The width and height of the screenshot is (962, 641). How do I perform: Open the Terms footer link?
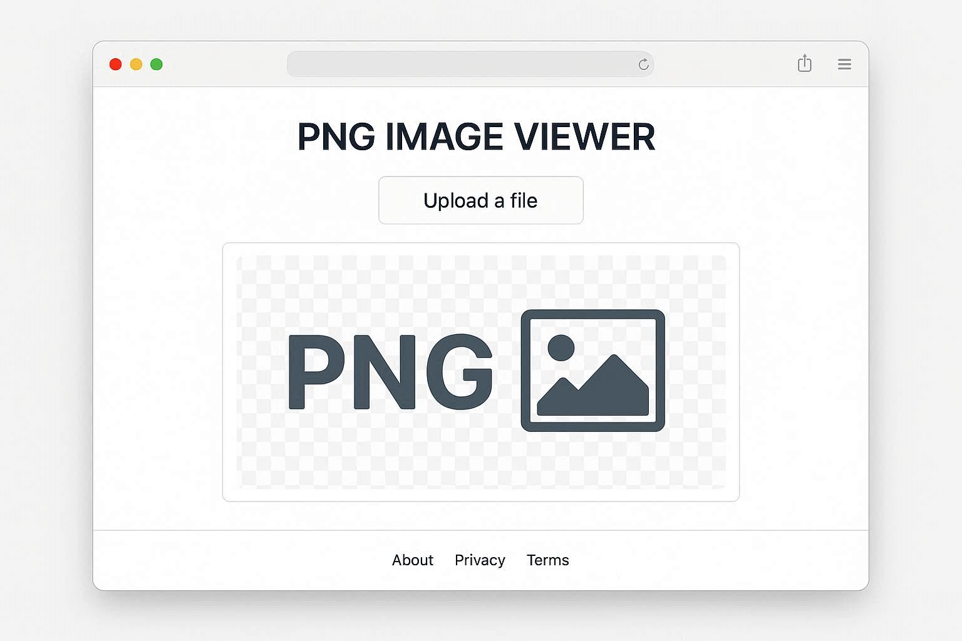coord(548,560)
